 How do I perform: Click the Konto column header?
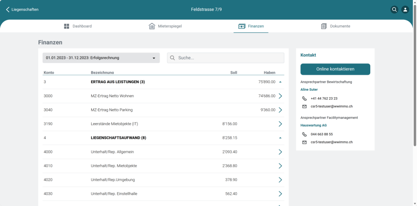click(49, 73)
